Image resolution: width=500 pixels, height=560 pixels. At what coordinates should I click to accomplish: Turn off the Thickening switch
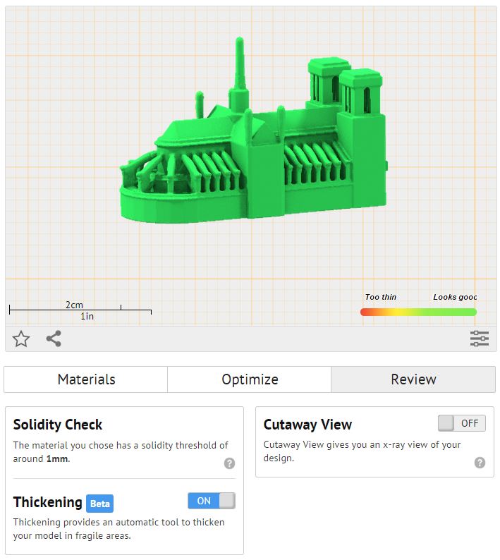[x=212, y=501]
